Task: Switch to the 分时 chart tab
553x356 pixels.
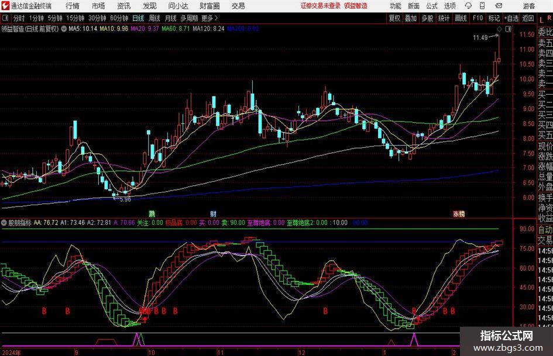Action: (x=19, y=18)
